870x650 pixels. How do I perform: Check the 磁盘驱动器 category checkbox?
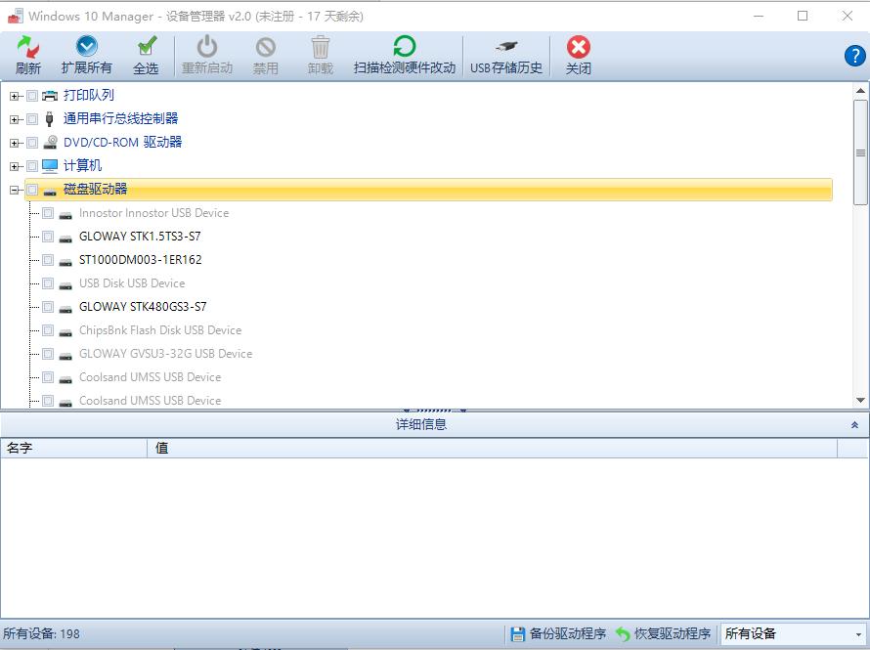32,189
